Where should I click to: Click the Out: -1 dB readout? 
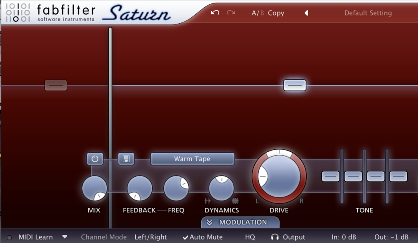coord(391,237)
